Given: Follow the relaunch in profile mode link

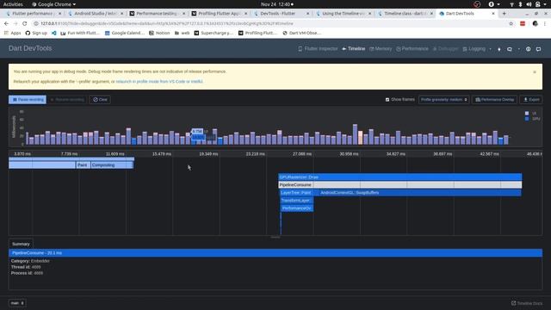Looking at the screenshot, I should [x=159, y=81].
